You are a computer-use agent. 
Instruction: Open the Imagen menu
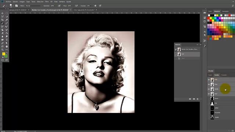pyautogui.click(x=22, y=1)
